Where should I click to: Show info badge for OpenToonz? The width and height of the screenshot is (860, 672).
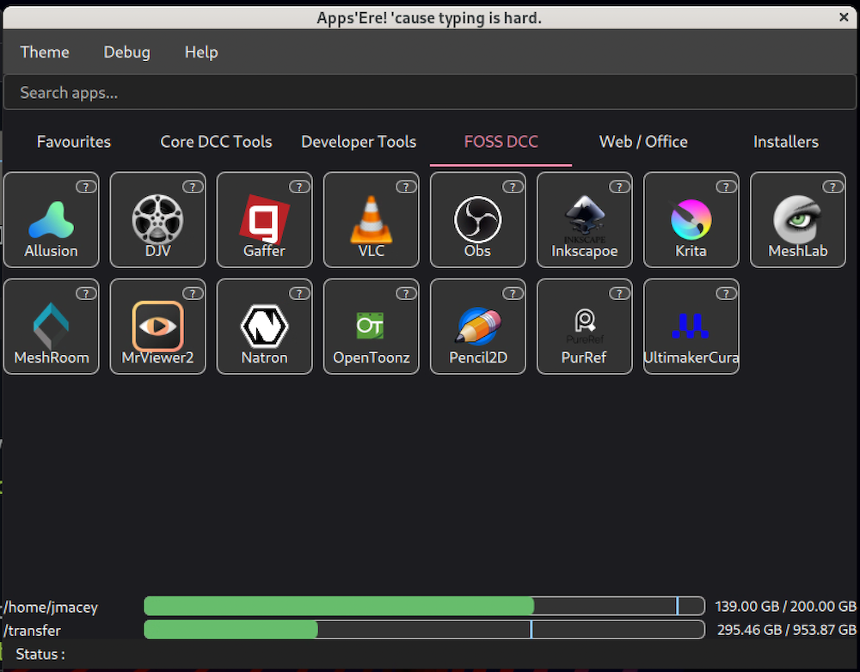405,293
